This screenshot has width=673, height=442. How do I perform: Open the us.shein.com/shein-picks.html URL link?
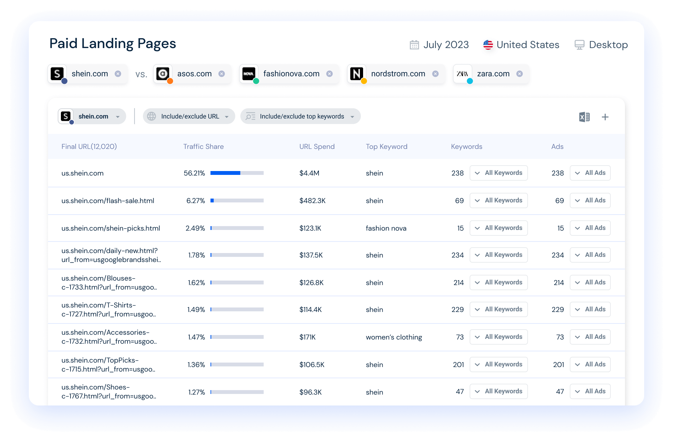tap(111, 228)
